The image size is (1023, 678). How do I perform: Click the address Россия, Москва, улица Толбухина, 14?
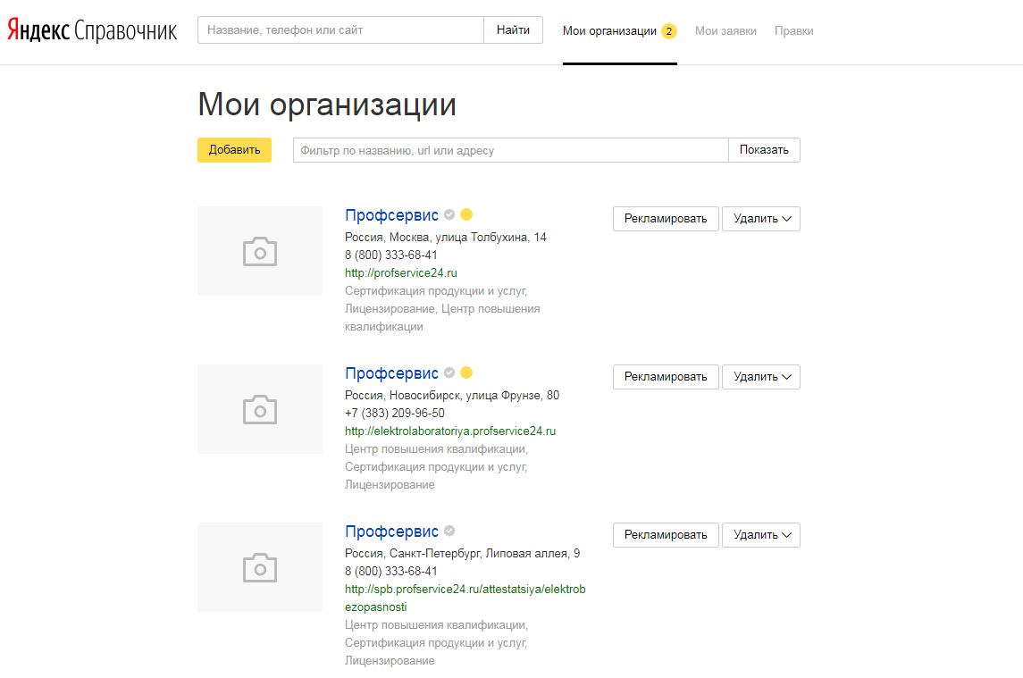click(446, 237)
